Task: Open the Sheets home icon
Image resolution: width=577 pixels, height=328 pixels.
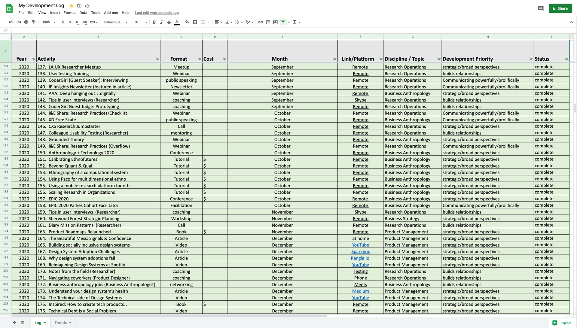Action: click(x=9, y=8)
